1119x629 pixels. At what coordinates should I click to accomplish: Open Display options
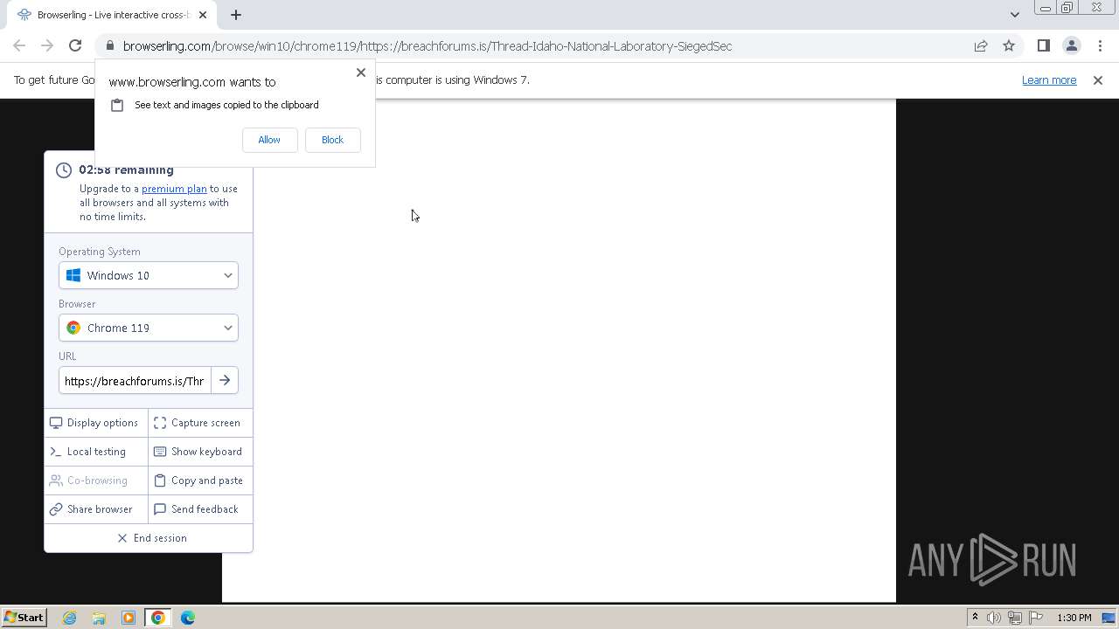click(x=95, y=423)
